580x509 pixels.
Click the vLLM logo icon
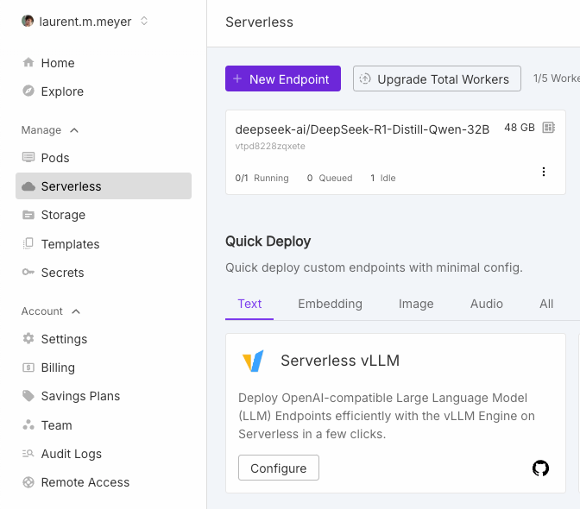point(253,361)
